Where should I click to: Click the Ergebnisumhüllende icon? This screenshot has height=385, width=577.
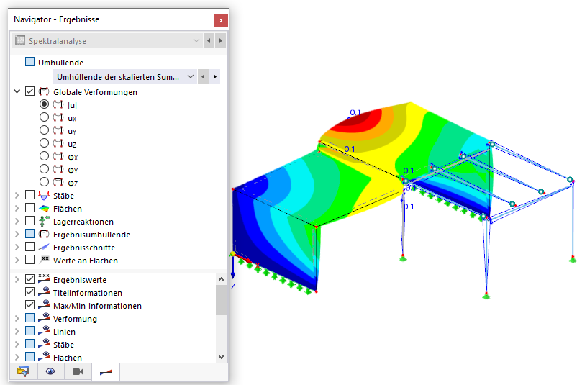44,234
